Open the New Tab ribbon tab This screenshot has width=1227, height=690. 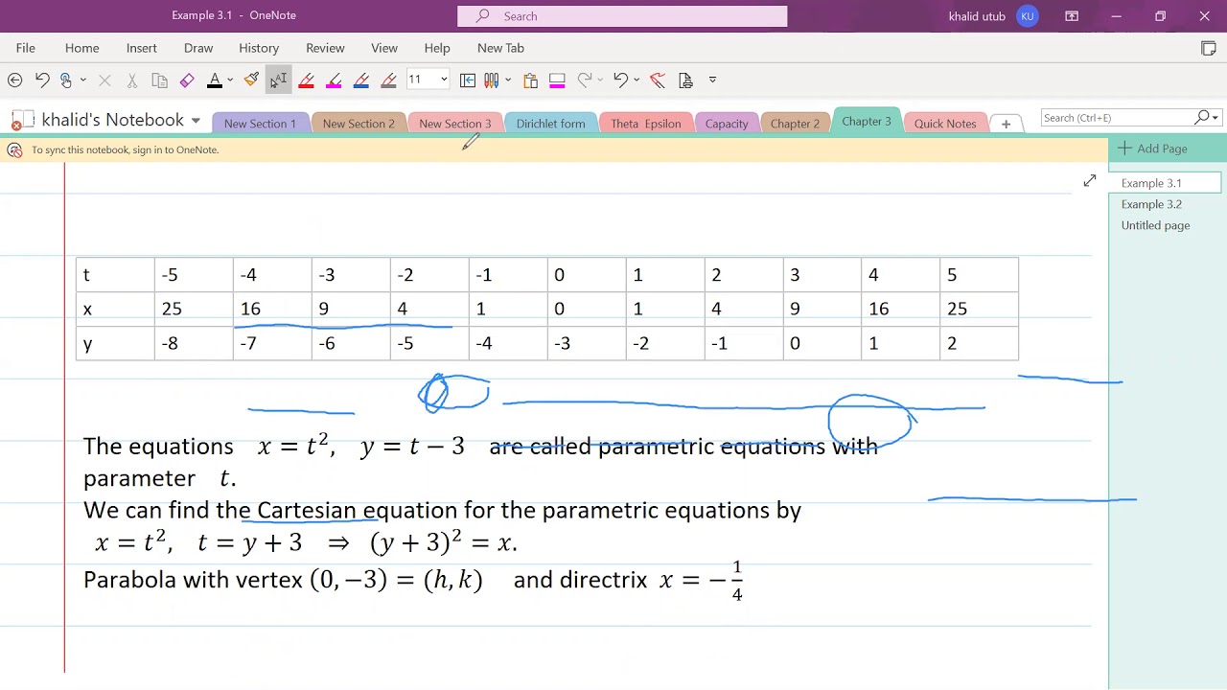[x=500, y=48]
